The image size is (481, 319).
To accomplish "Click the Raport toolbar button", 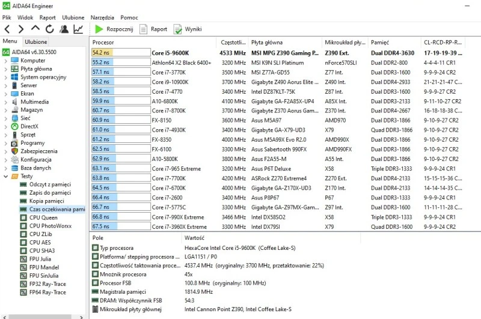I will coord(153,29).
